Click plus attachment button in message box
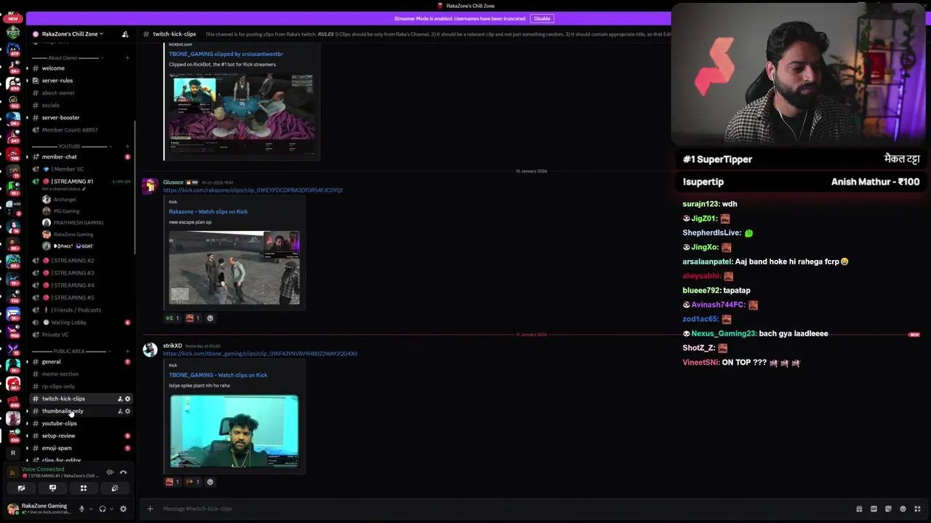This screenshot has width=931, height=523. click(x=150, y=508)
